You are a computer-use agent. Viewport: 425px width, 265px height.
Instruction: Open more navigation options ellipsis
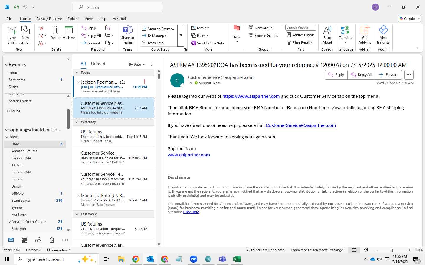[65, 240]
